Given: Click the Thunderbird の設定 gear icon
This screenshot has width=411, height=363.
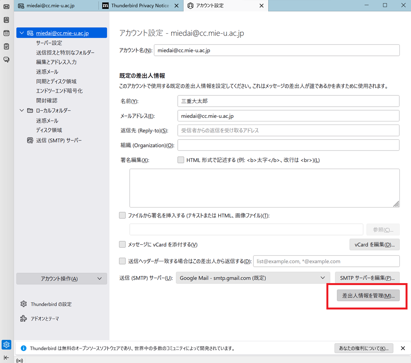Looking at the screenshot, I should point(24,304).
